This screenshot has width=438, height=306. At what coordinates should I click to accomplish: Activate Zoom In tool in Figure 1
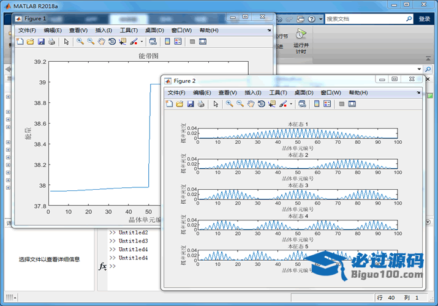(x=80, y=42)
